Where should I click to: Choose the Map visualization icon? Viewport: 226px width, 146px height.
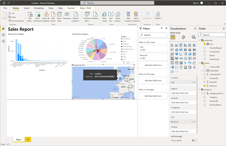click(x=172, y=58)
